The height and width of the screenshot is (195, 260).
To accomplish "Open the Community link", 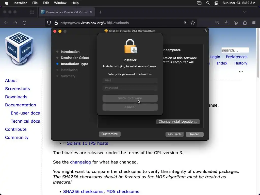I will pos(17,137).
